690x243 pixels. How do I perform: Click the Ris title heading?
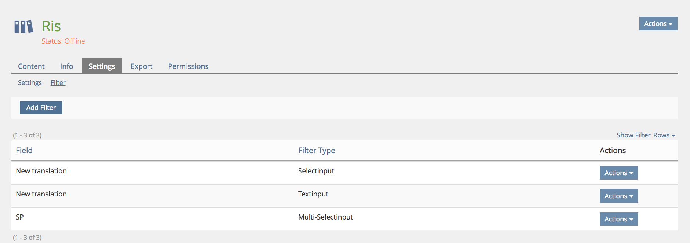click(x=51, y=26)
